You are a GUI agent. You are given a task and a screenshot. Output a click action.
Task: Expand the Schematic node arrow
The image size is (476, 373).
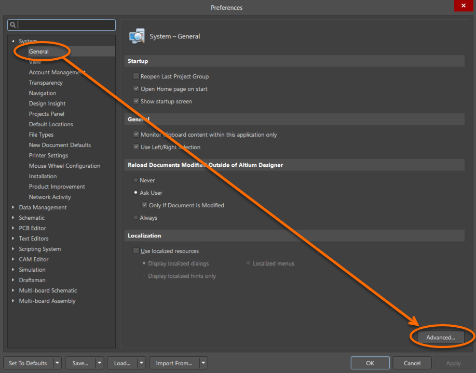coord(13,218)
